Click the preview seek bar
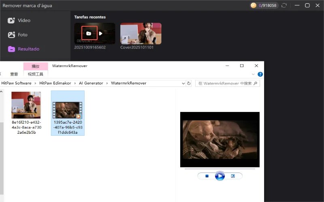This screenshot has height=202, width=324. [x=220, y=169]
